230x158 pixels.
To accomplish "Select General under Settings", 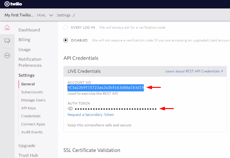I will pos(28,84).
